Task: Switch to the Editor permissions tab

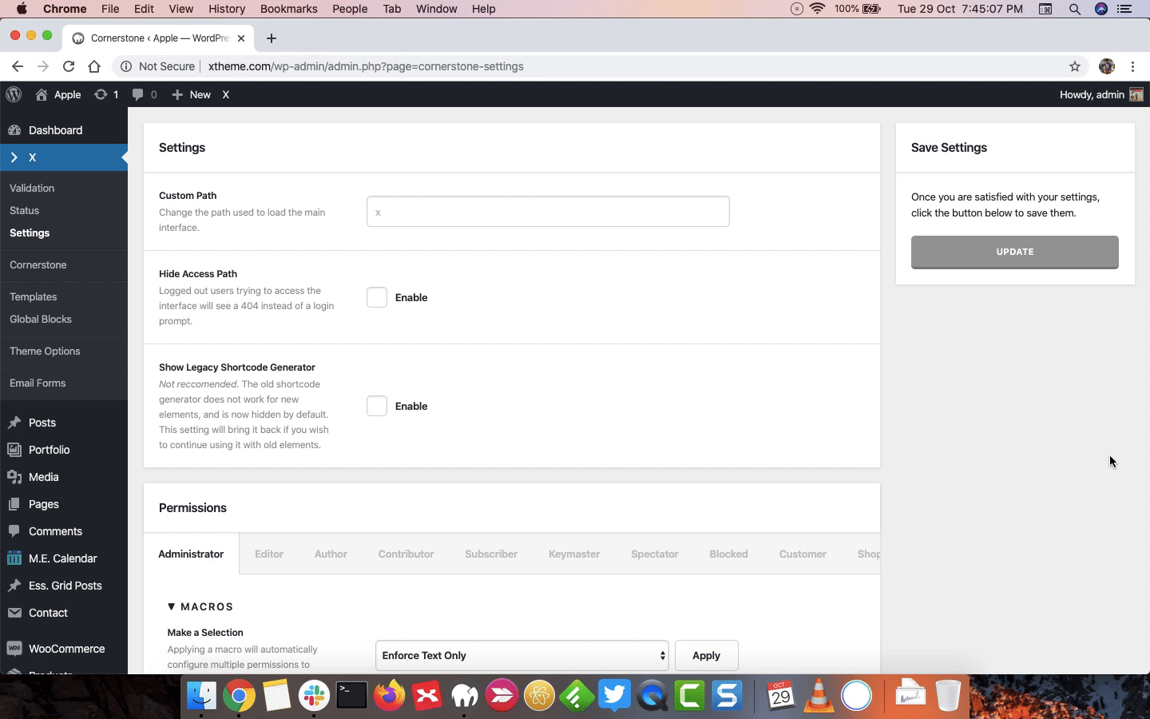Action: click(x=269, y=554)
